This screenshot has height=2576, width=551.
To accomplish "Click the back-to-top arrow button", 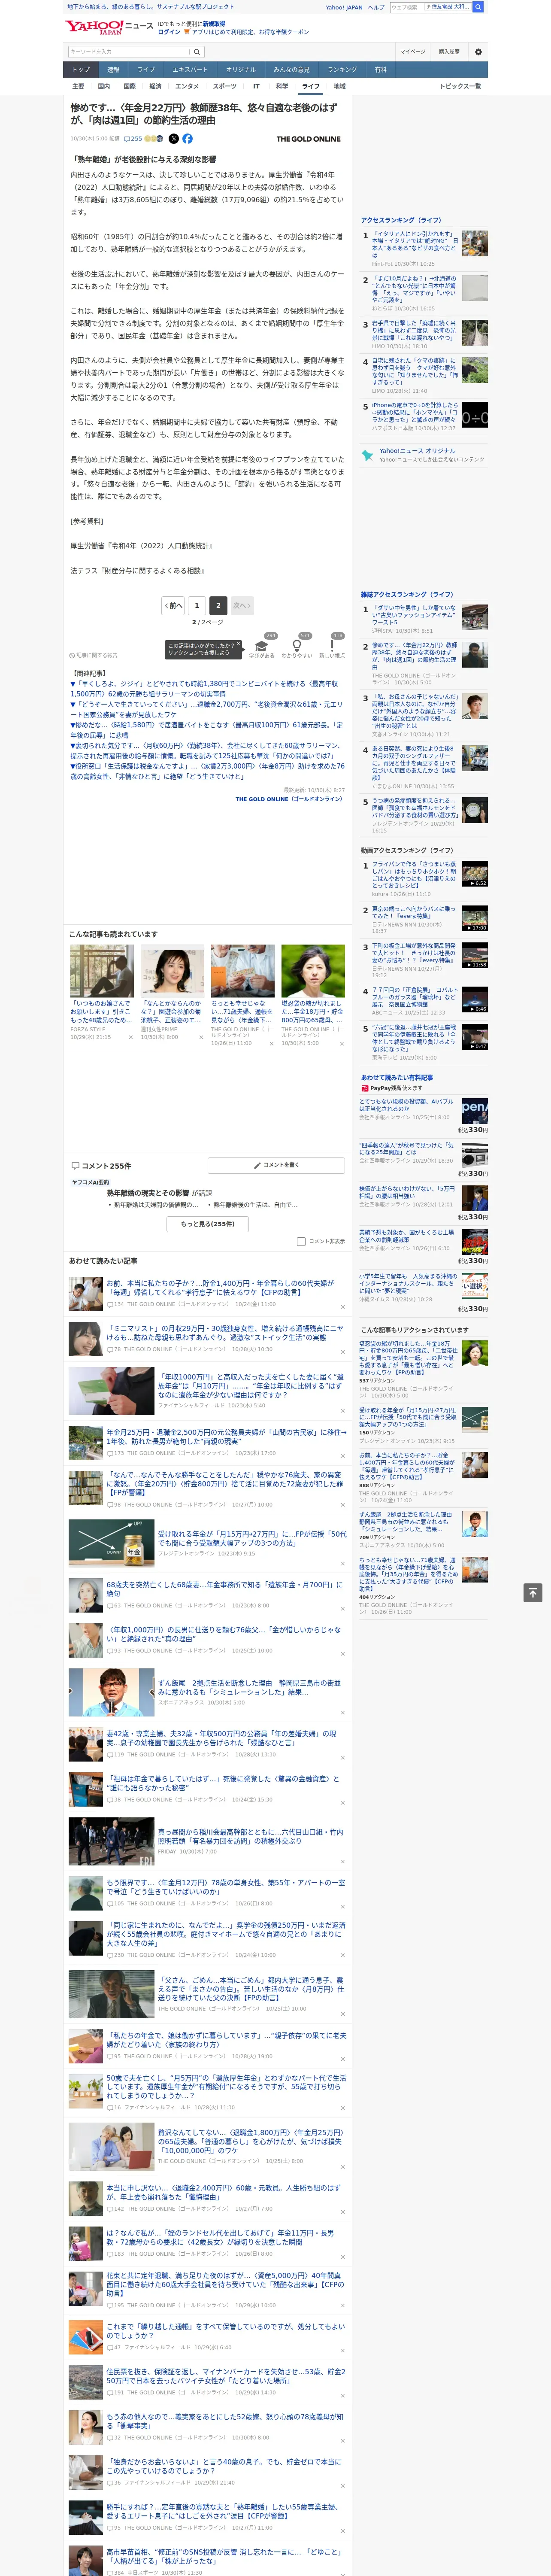I will pyautogui.click(x=533, y=1592).
